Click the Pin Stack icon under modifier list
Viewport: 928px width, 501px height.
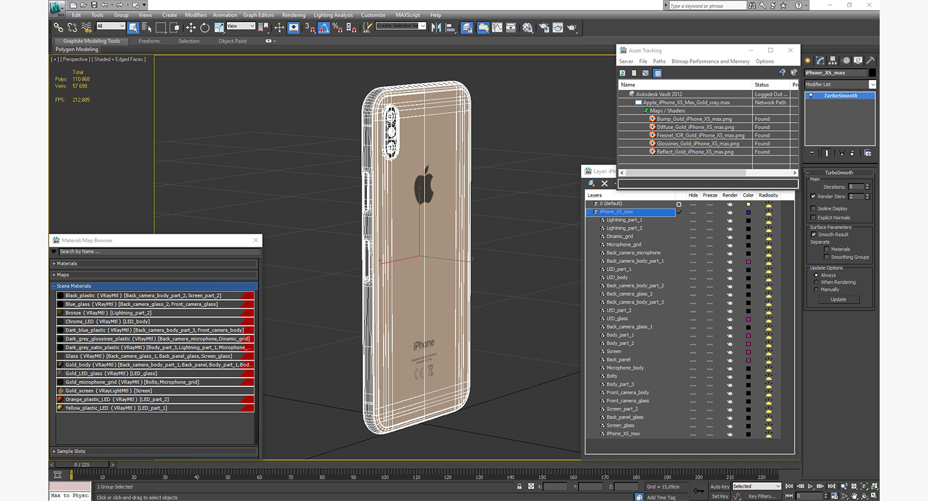(x=811, y=153)
